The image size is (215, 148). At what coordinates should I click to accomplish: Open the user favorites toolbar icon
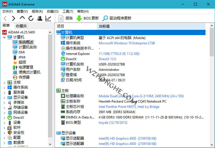[x=40, y=18]
